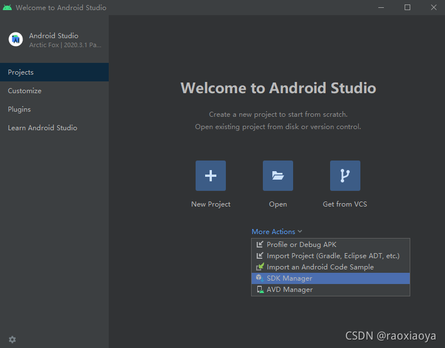Viewport: 445px width, 348px height.
Task: Launch SDK Manager from the menu
Action: tap(331, 278)
